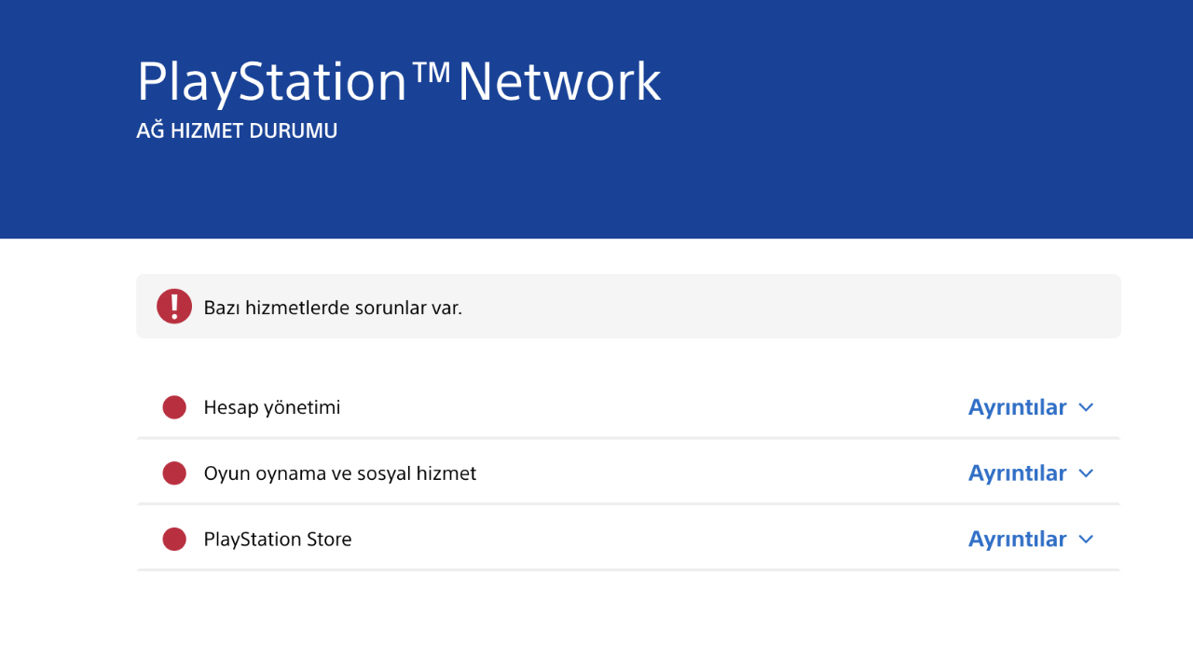Click the PlayStation Network title

pyautogui.click(x=399, y=82)
